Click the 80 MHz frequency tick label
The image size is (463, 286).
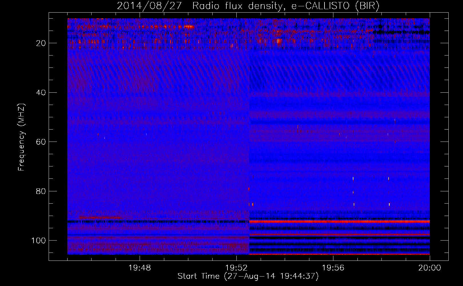click(41, 191)
